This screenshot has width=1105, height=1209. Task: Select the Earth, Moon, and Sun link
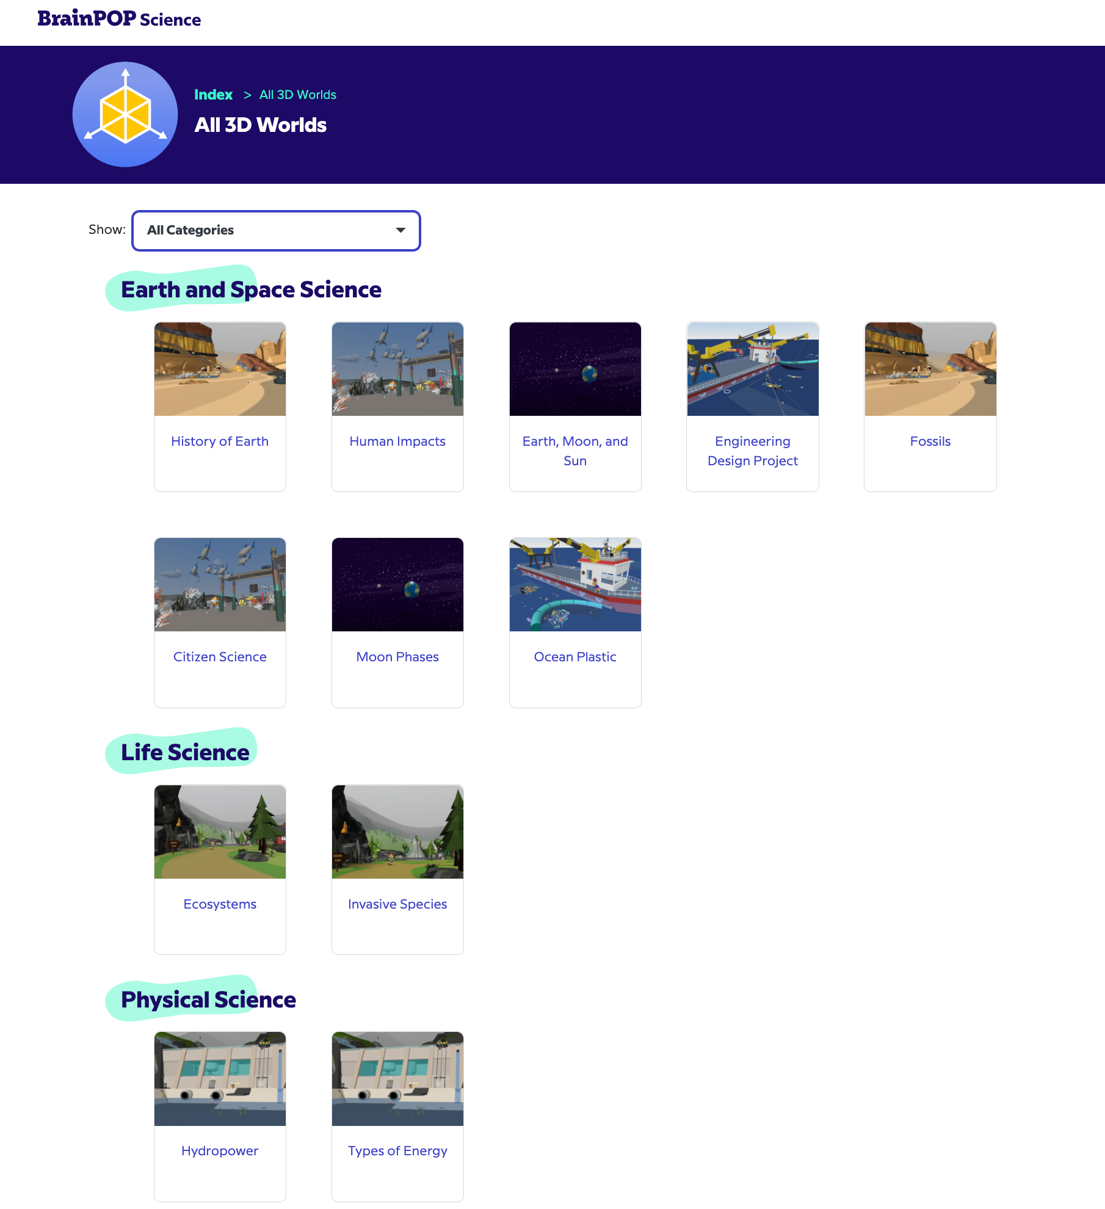tap(574, 451)
